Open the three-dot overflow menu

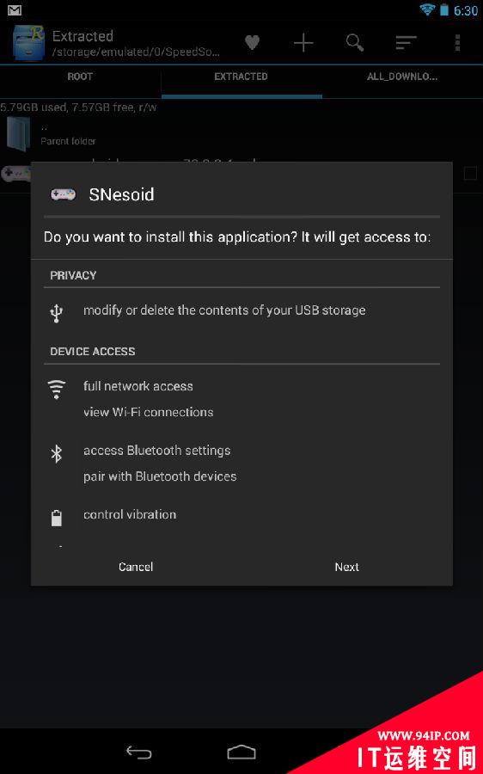[x=457, y=43]
